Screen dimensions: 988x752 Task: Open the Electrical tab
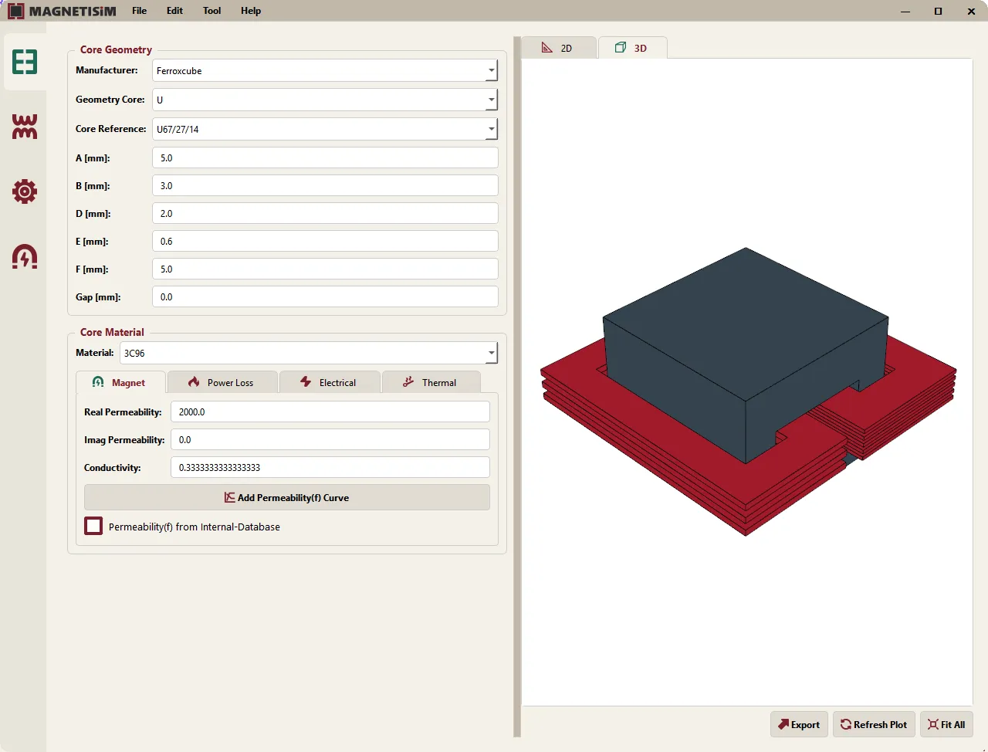[330, 382]
